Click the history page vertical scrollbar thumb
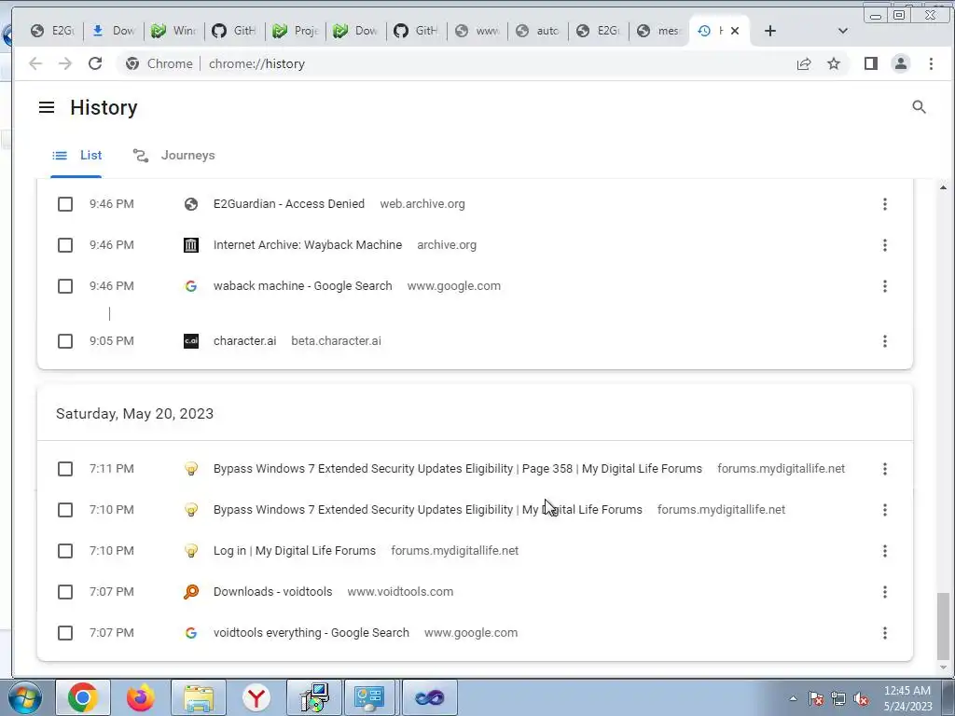This screenshot has width=955, height=716. (943, 626)
